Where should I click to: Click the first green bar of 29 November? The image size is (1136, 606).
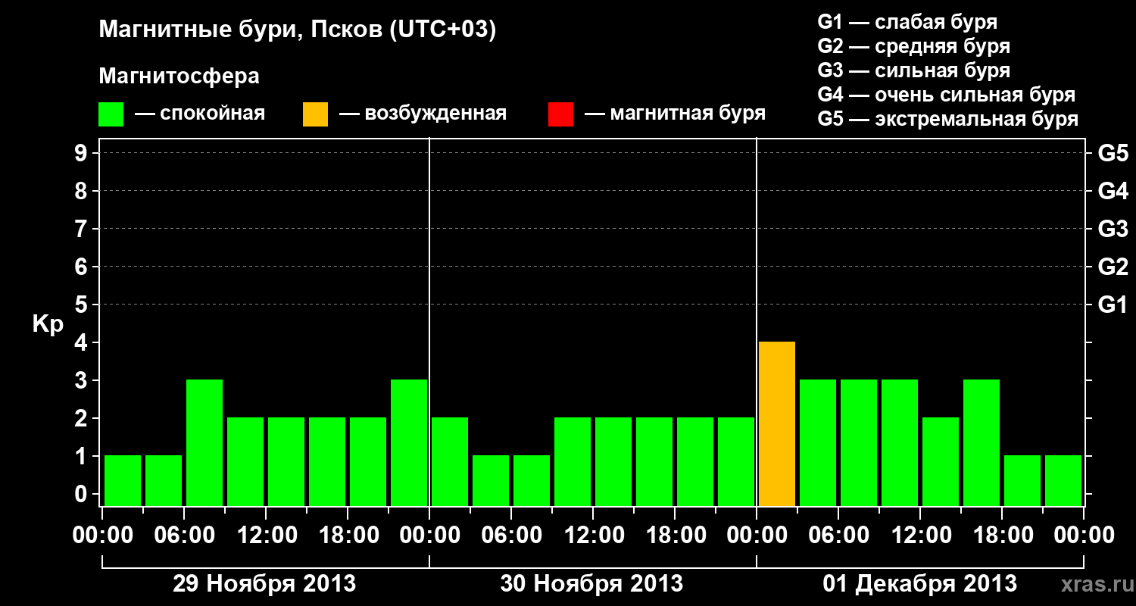(123, 480)
